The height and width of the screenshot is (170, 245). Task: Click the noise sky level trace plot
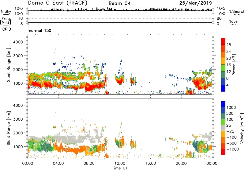coord(120,11)
